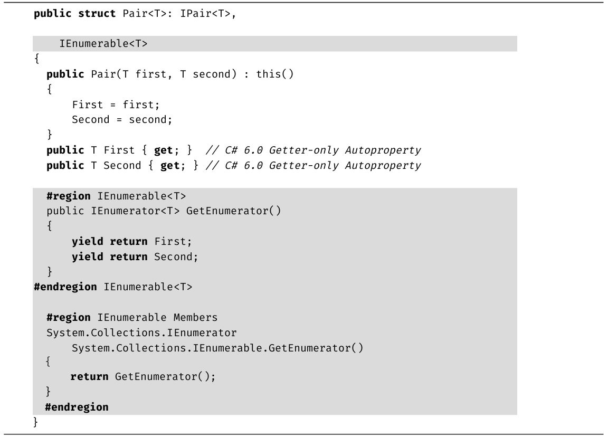Click the 'return GetEnumerator();' statement

(x=143, y=377)
